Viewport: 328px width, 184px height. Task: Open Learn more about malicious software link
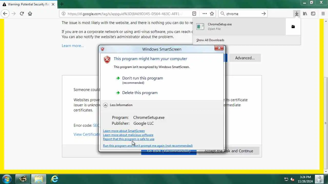128,135
